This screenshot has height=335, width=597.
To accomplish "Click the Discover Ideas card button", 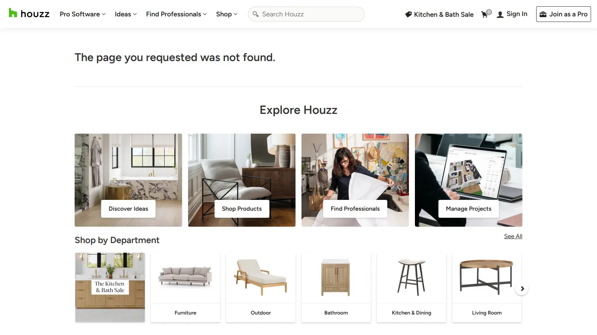I will pyautogui.click(x=128, y=208).
